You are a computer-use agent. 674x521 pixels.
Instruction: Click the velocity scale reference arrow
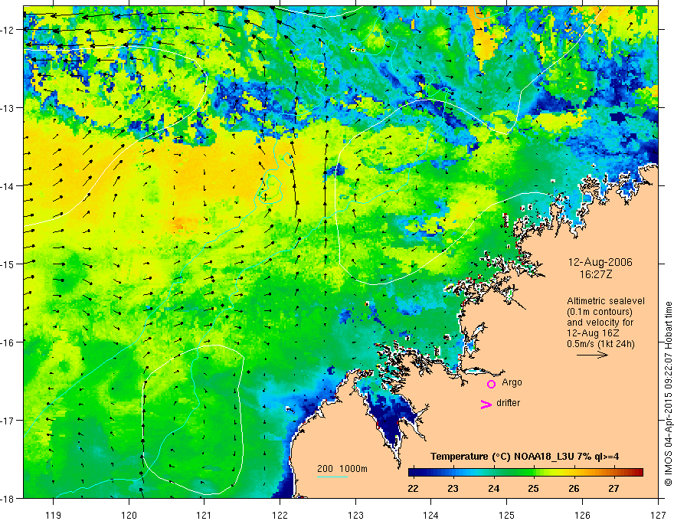click(x=592, y=355)
